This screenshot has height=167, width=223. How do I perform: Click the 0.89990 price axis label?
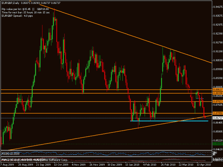coord(218,69)
